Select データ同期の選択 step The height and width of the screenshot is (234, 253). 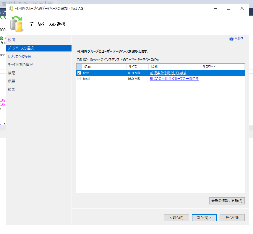[20, 64]
